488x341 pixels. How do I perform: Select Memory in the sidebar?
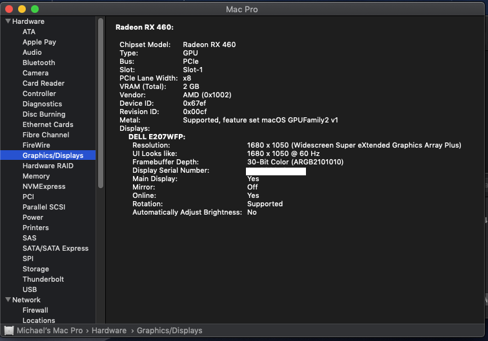click(36, 176)
